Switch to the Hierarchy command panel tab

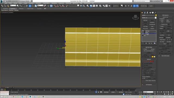(x=147, y=13)
